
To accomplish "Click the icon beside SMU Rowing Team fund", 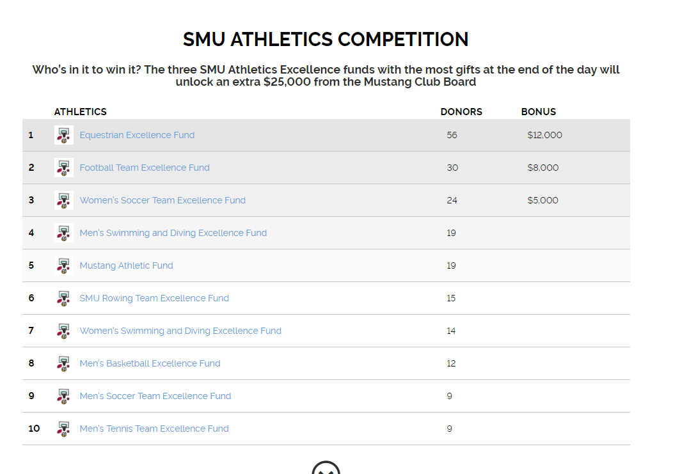I will pyautogui.click(x=63, y=298).
